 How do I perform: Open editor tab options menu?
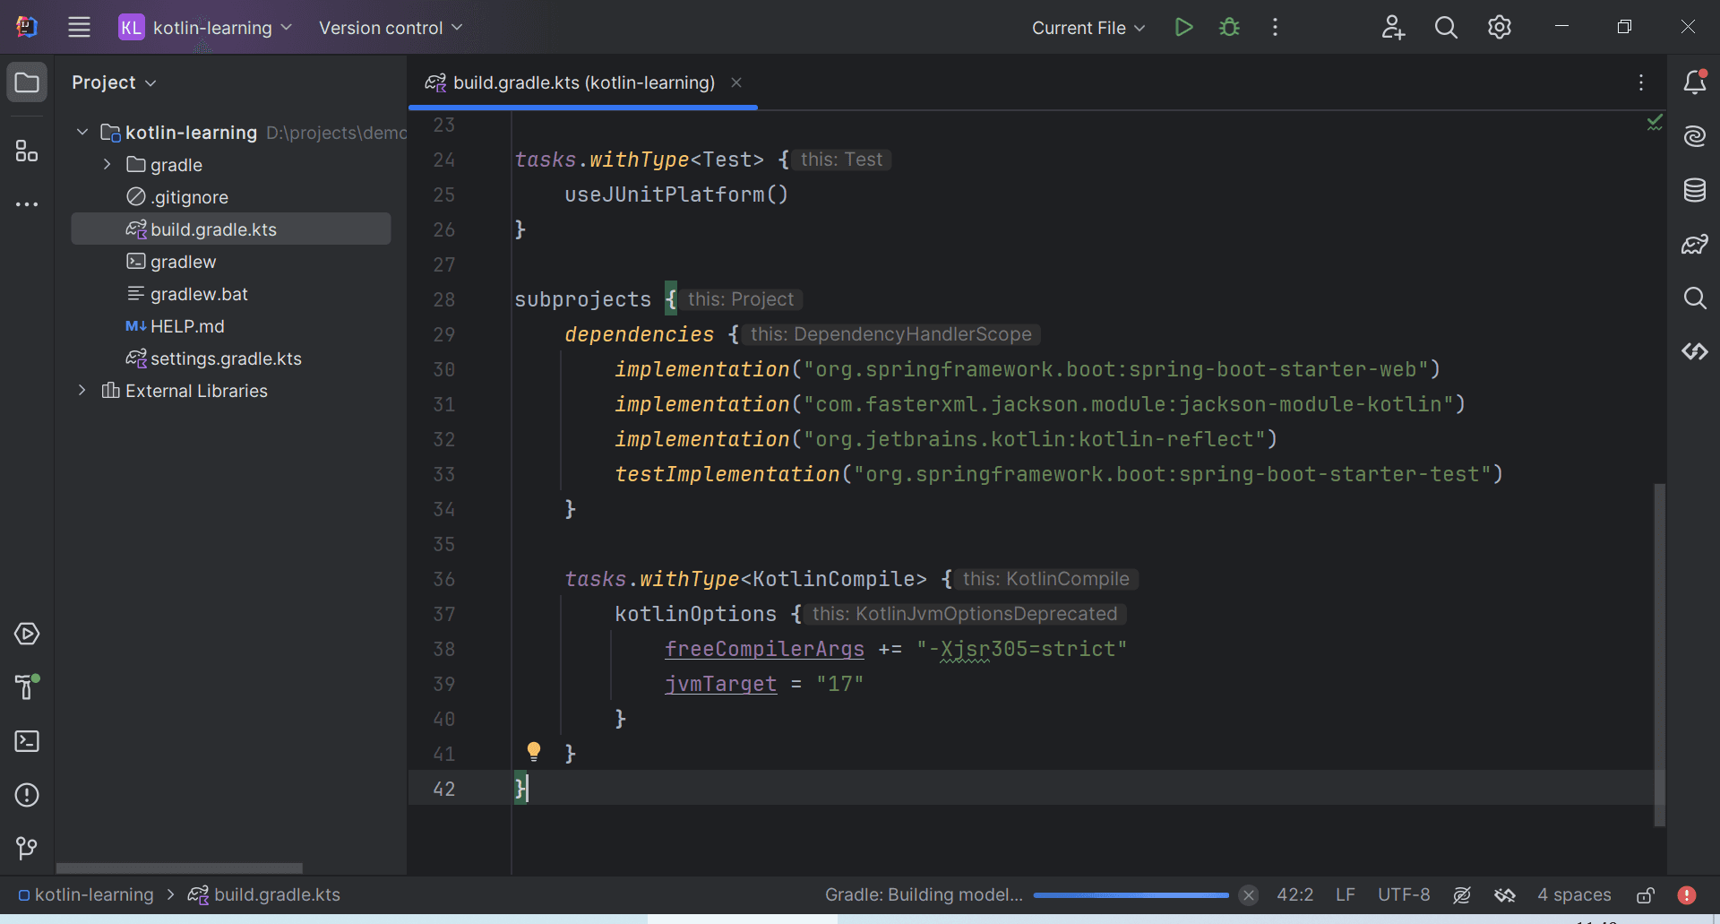click(1641, 82)
